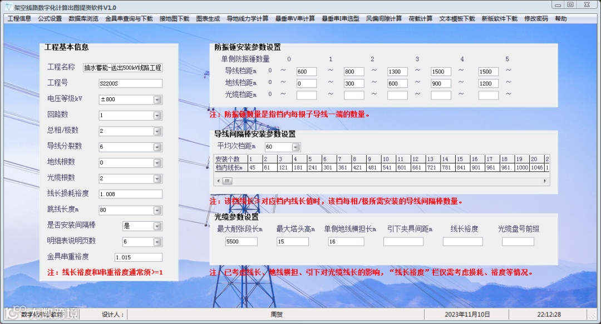The width and height of the screenshot is (601, 324).
Task: Click the 最大塔头高m field showing 15
Action: tap(293, 242)
